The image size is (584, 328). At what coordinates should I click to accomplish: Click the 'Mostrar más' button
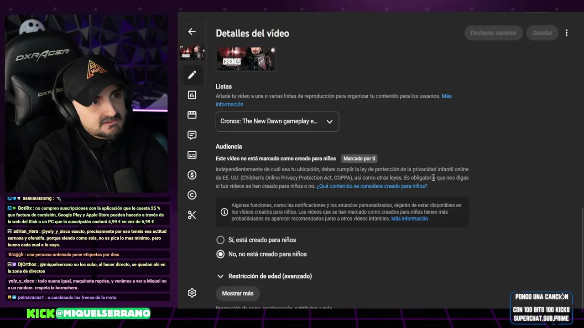pos(238,293)
